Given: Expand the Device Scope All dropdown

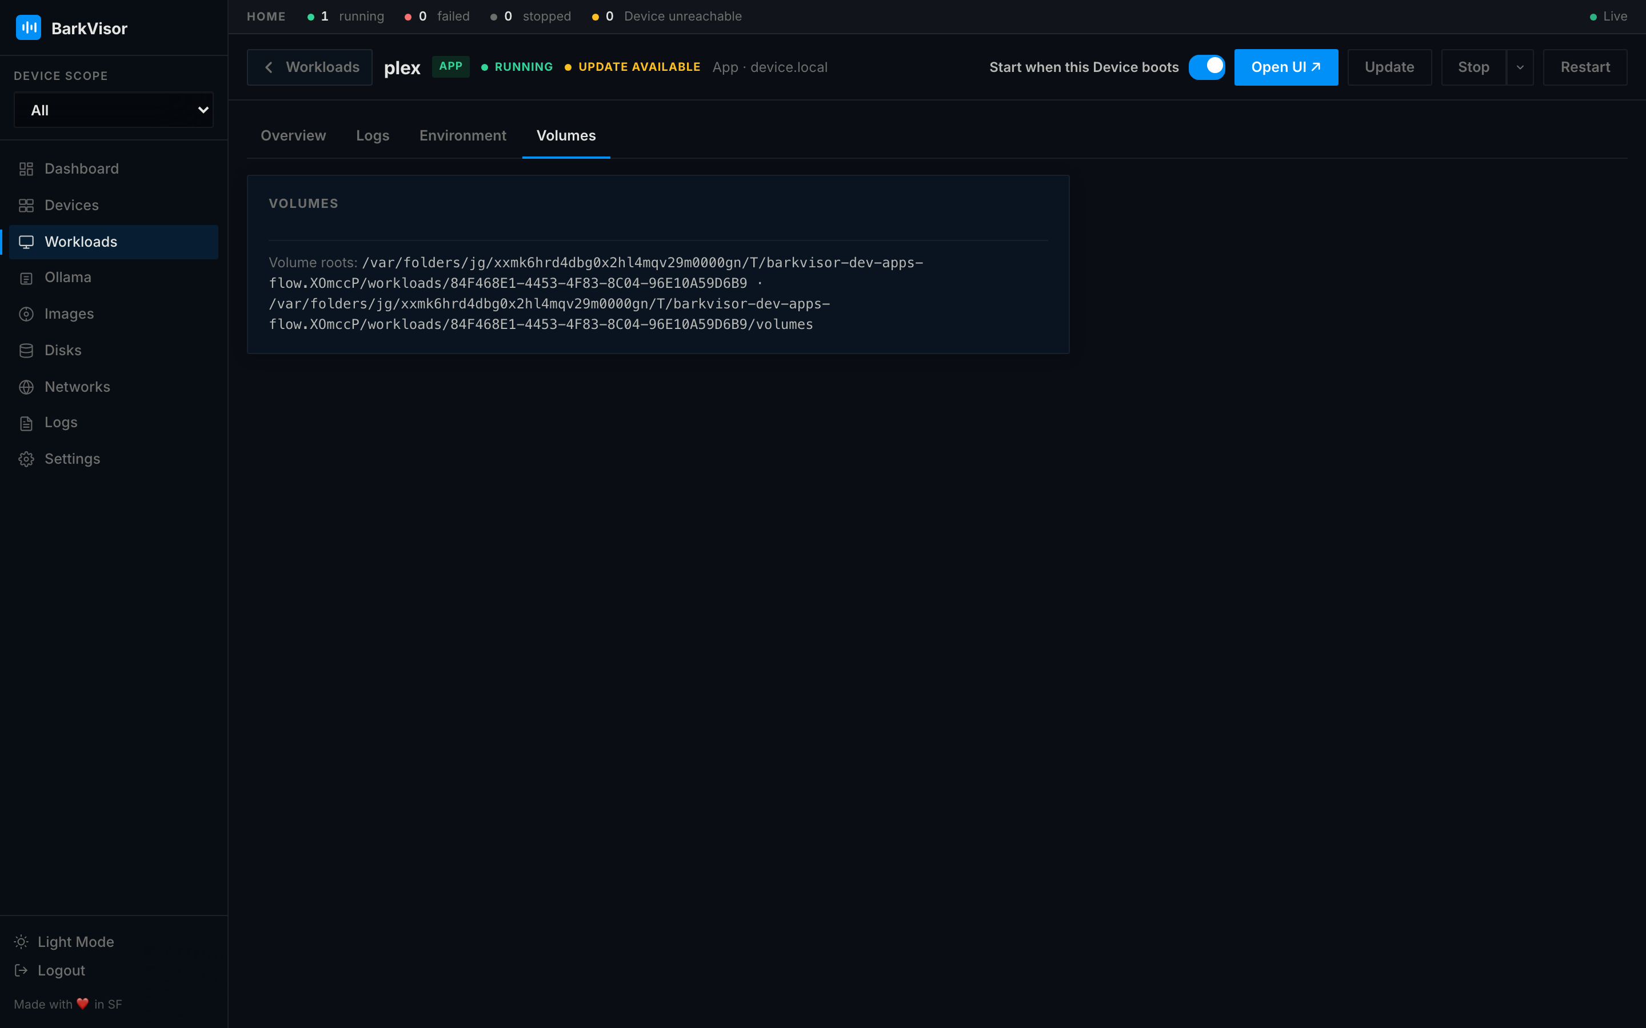Looking at the screenshot, I should click(x=114, y=110).
